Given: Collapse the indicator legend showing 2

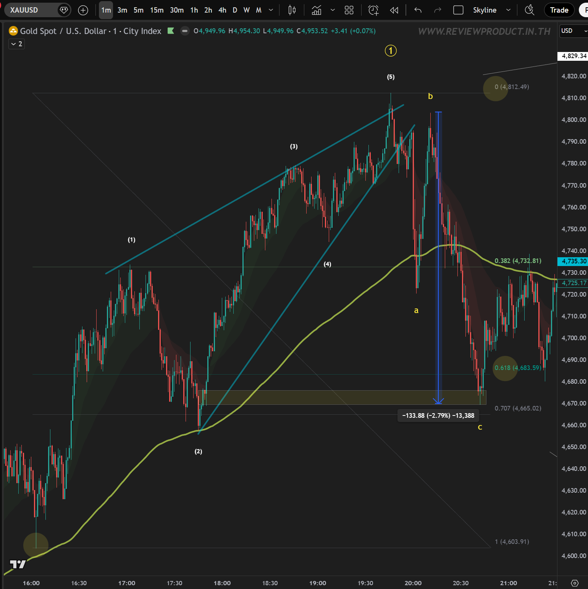Looking at the screenshot, I should coord(17,44).
